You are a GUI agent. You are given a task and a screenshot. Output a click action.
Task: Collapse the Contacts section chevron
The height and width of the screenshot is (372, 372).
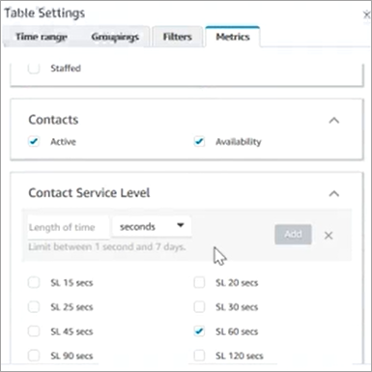point(334,121)
